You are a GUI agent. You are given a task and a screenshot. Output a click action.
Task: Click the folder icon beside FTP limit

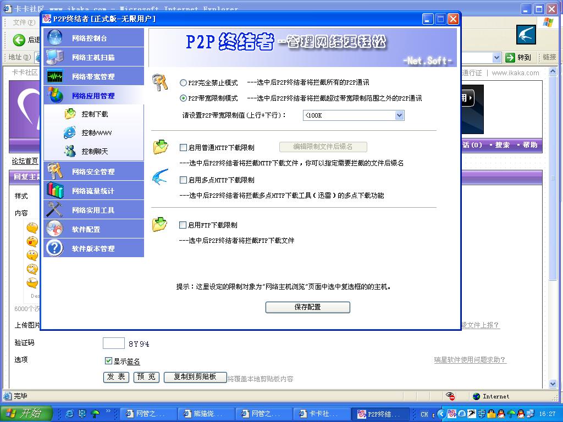(160, 224)
